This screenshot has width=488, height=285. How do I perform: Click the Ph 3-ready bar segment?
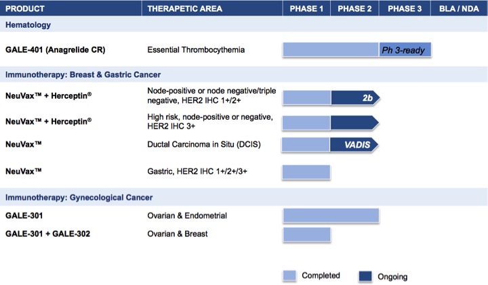click(405, 49)
